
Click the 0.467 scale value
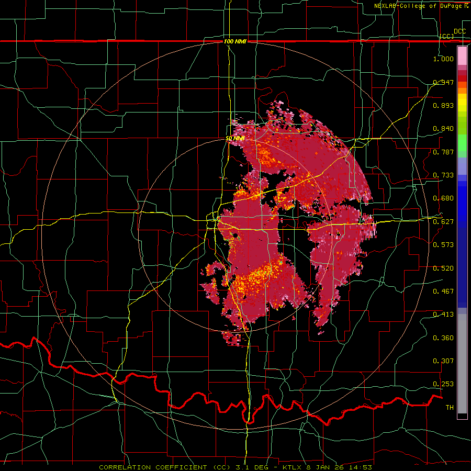coord(443,291)
